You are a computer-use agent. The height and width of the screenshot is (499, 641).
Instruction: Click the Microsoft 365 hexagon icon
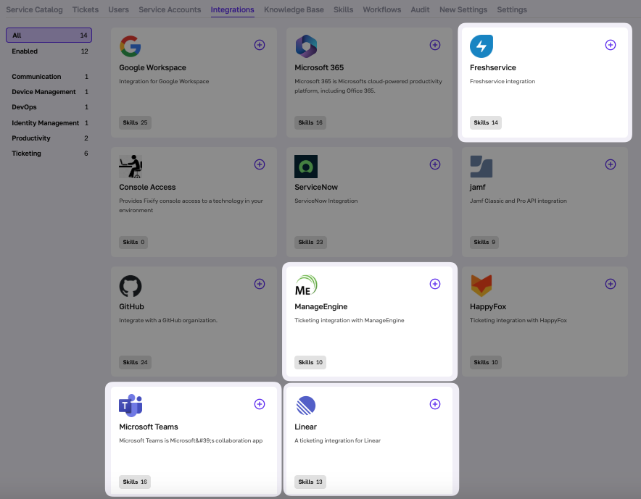click(307, 45)
